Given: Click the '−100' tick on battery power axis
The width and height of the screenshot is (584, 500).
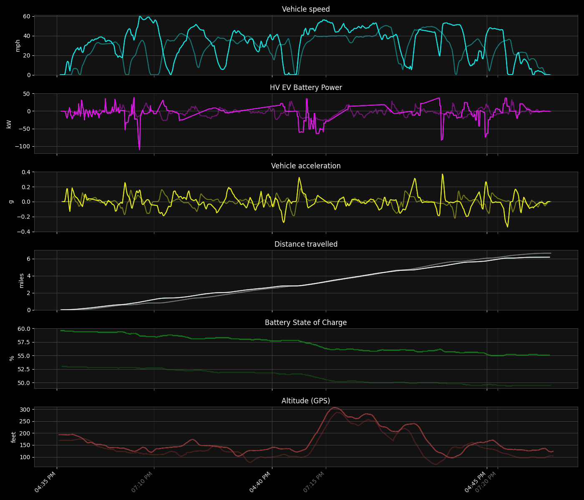Looking at the screenshot, I should click(23, 147).
